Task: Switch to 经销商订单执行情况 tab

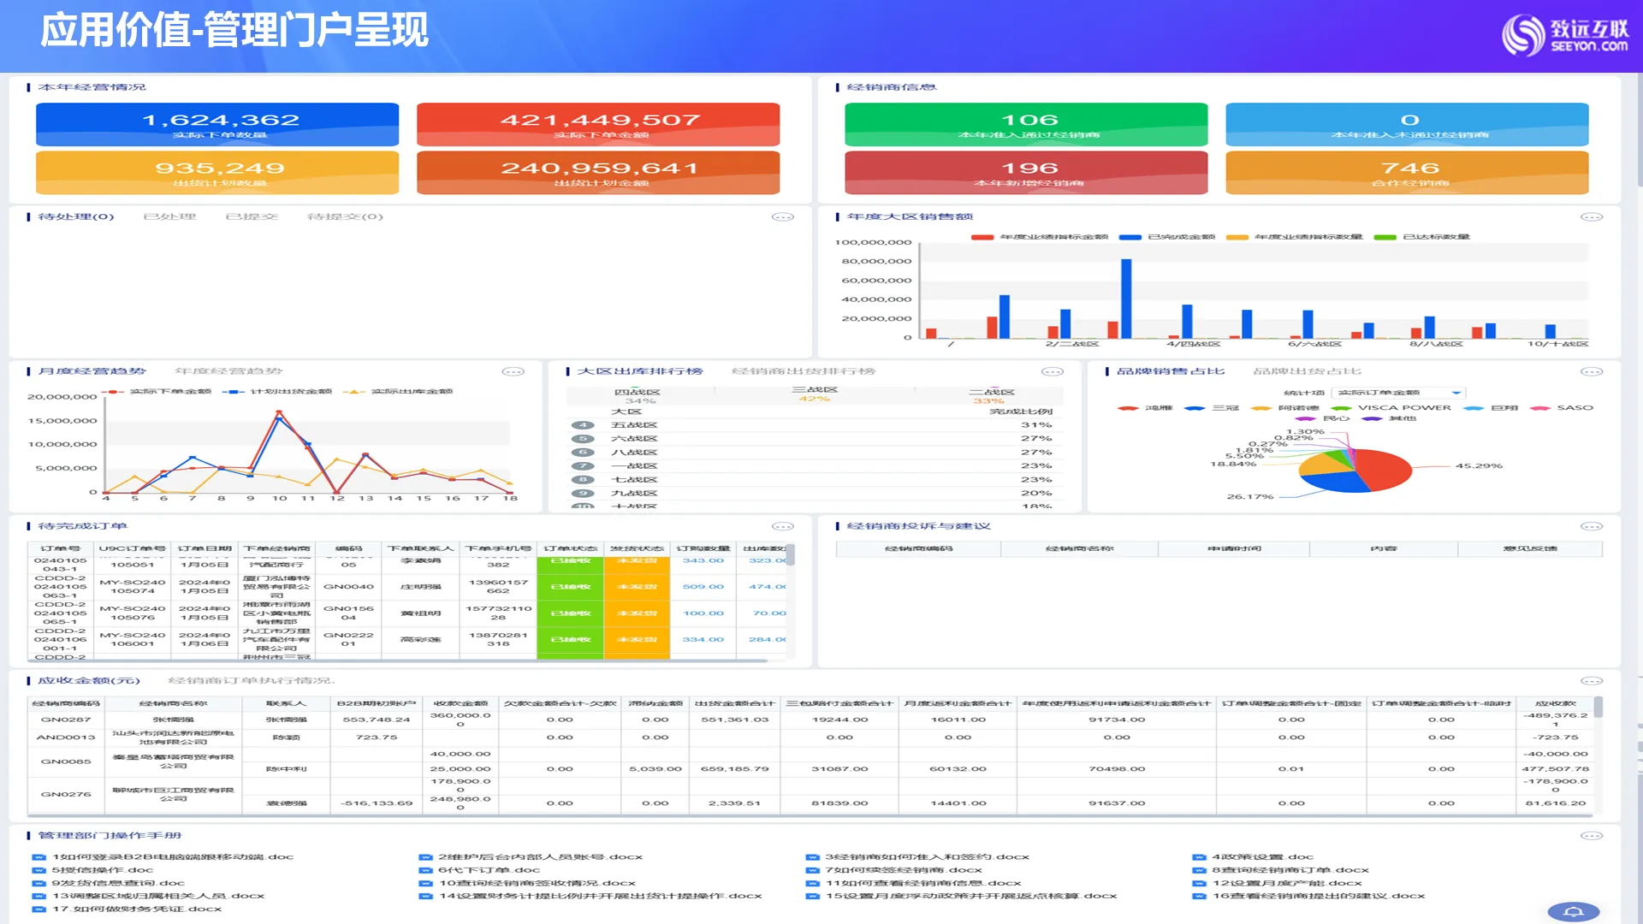Action: click(x=252, y=682)
